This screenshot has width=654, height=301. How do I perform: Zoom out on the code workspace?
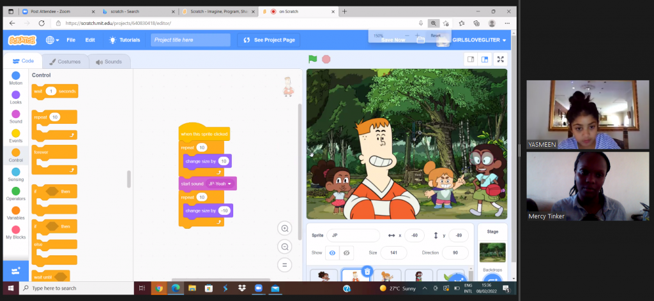[x=285, y=246]
